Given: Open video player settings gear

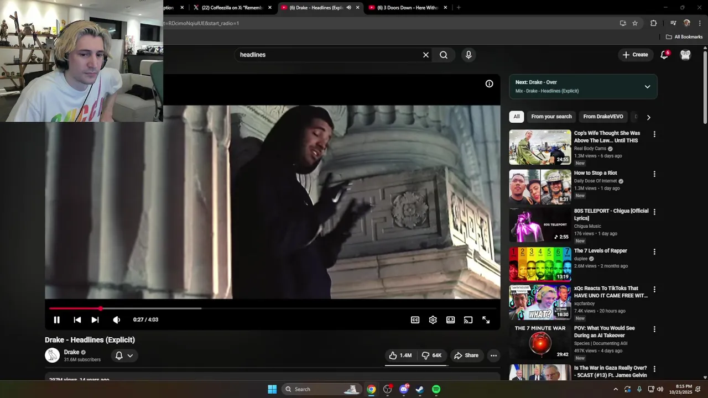Looking at the screenshot, I should pyautogui.click(x=433, y=320).
